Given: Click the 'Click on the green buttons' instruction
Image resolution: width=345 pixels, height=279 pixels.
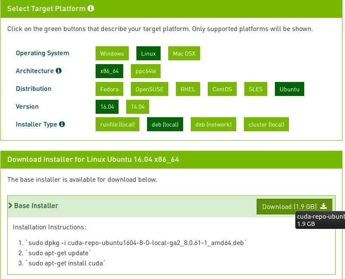Looking at the screenshot, I should pos(160,29).
